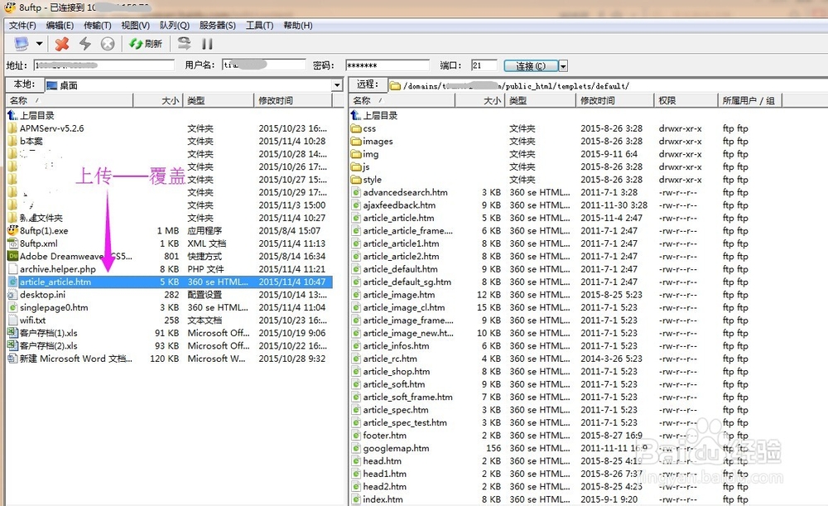
Task: Open the 文件(F) menu
Action: (x=22, y=26)
